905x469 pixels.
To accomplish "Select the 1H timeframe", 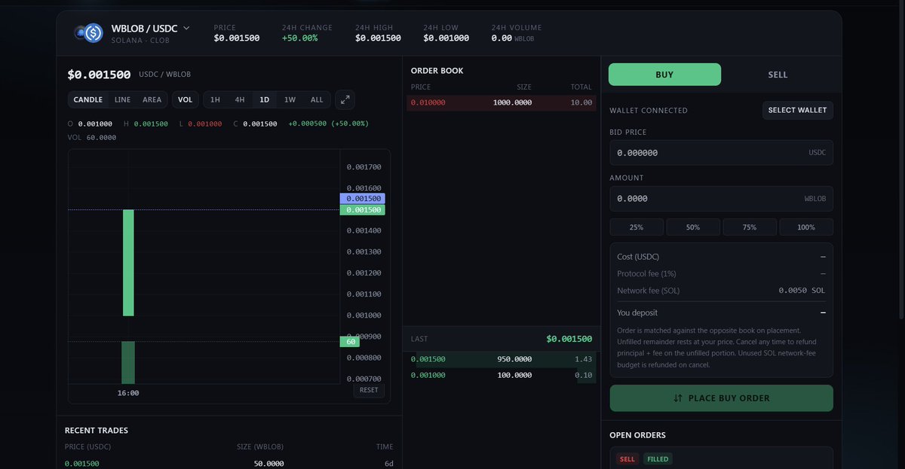I will click(215, 99).
